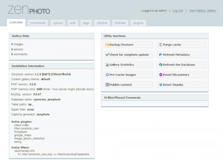Start Refresh Metadata
This screenshot has width=223, height=161.
click(x=181, y=55)
